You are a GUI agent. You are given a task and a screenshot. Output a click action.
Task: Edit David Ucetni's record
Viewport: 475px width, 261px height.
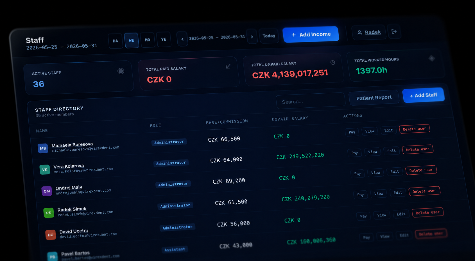[401, 214]
